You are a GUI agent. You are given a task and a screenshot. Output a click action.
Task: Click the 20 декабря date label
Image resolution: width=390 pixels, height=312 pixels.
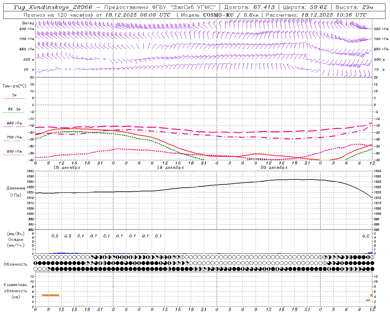(x=274, y=168)
